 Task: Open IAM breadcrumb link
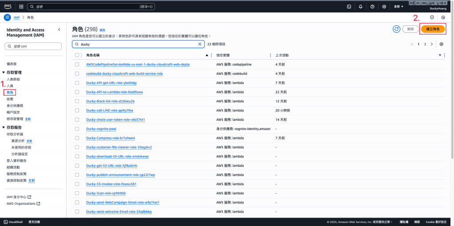[x=17, y=17]
